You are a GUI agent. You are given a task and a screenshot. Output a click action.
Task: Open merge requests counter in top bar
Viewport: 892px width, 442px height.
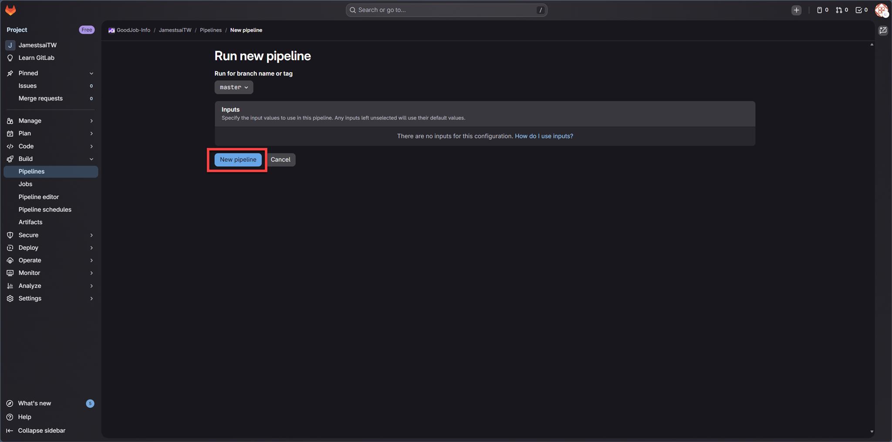pyautogui.click(x=841, y=10)
